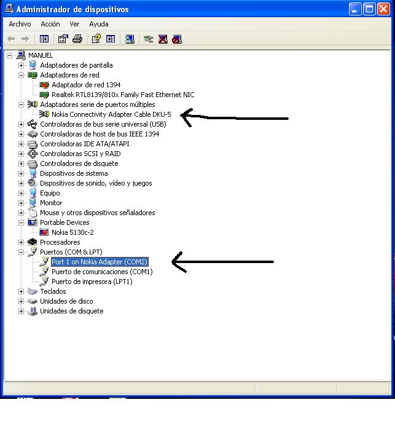Click the Administrador de dispositivos title icon
395x421 pixels.
coord(9,9)
